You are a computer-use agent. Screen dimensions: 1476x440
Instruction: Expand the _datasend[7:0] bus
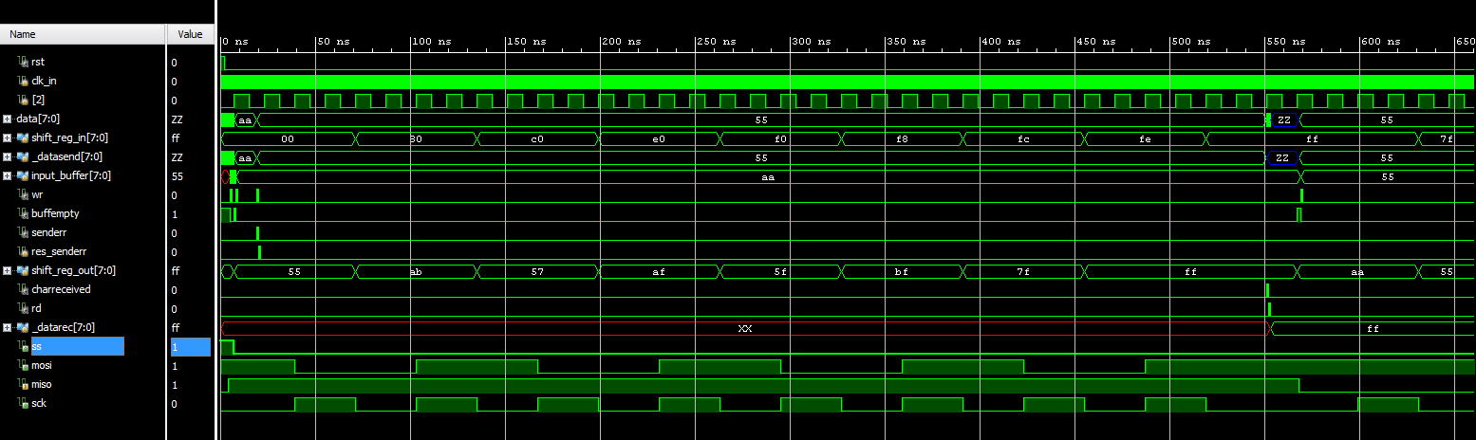coord(8,157)
